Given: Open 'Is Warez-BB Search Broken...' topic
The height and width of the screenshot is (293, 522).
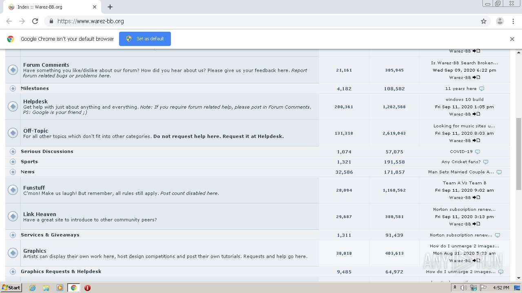Looking at the screenshot, I should point(464,63).
